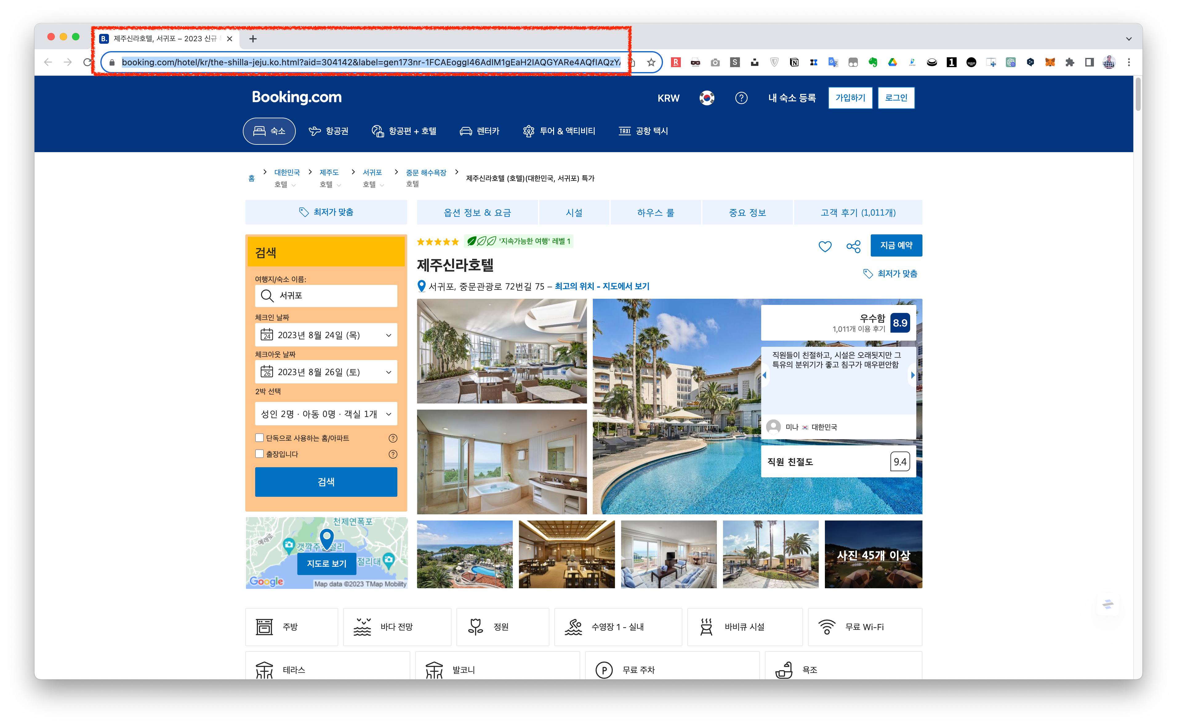
Task: Save hotel with the heart icon
Action: (x=825, y=246)
